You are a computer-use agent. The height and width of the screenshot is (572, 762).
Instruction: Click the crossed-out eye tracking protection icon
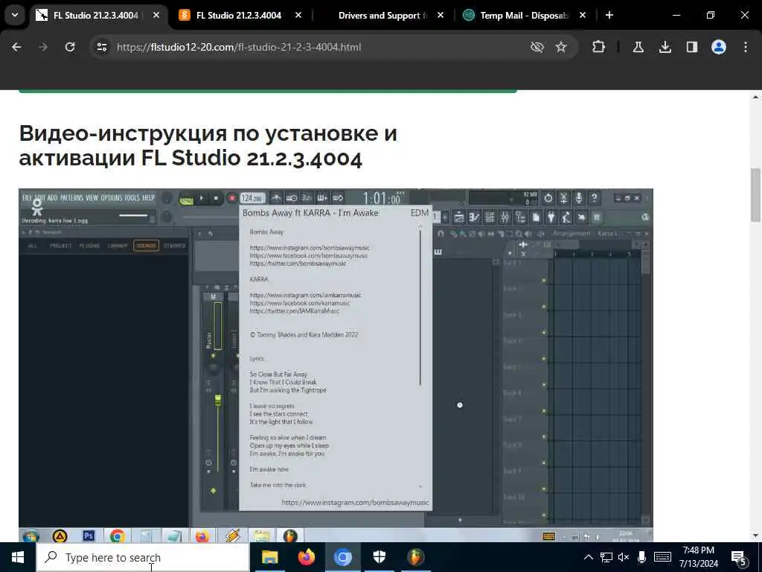click(x=537, y=47)
